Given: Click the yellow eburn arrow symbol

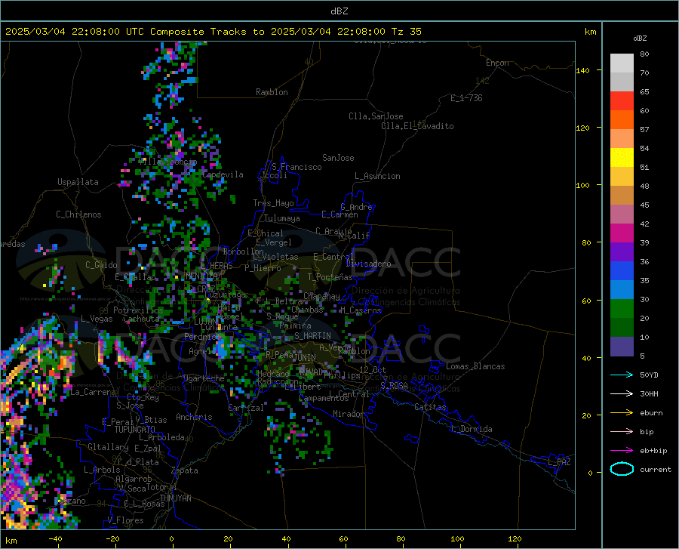Looking at the screenshot, I should point(622,413).
